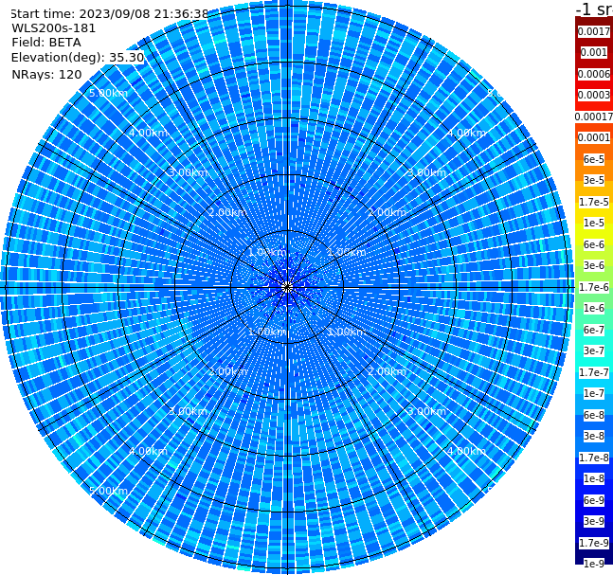
Task: Click the 3e-6 colorbar tick
Action: (x=594, y=265)
